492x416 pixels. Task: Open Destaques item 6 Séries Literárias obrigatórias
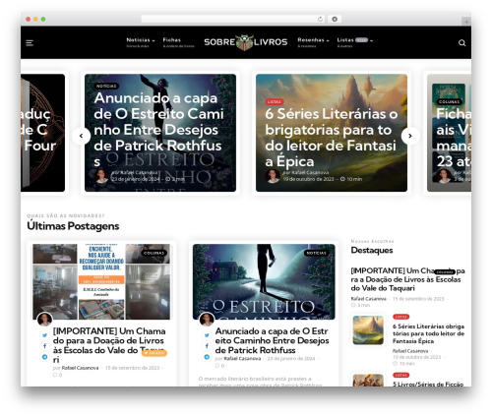coord(428,333)
